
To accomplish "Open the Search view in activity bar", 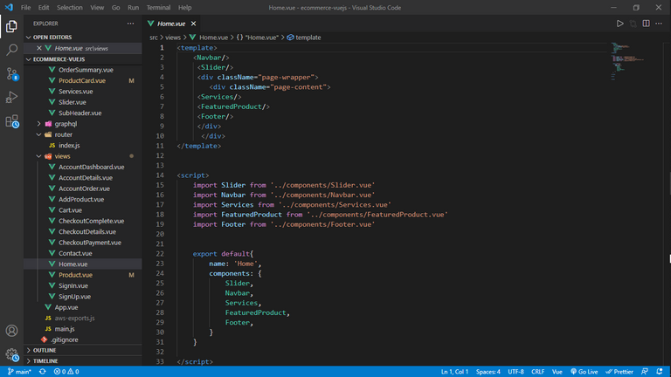I will coord(11,50).
